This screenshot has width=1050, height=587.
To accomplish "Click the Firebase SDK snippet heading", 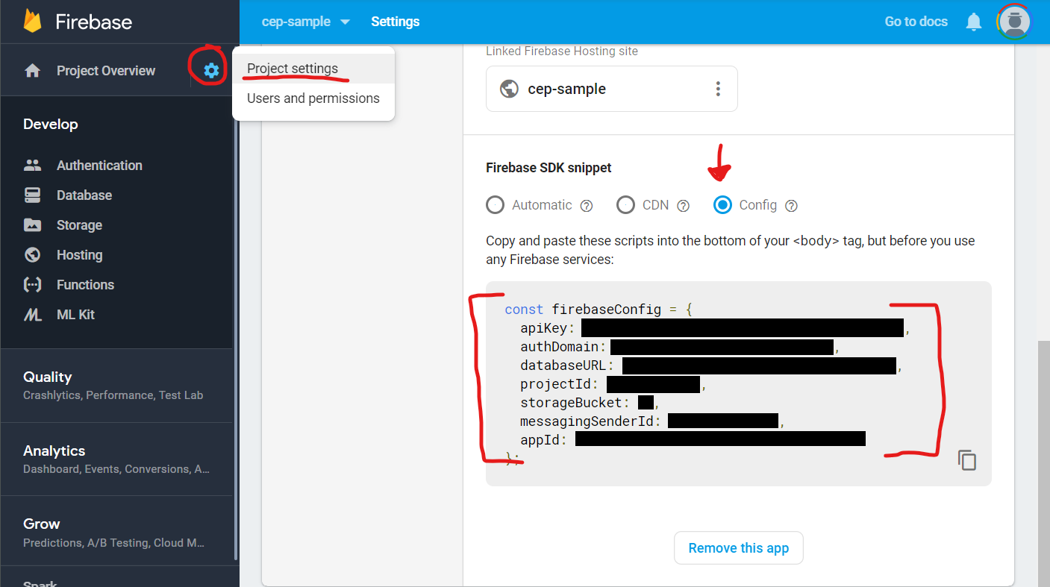I will point(549,168).
